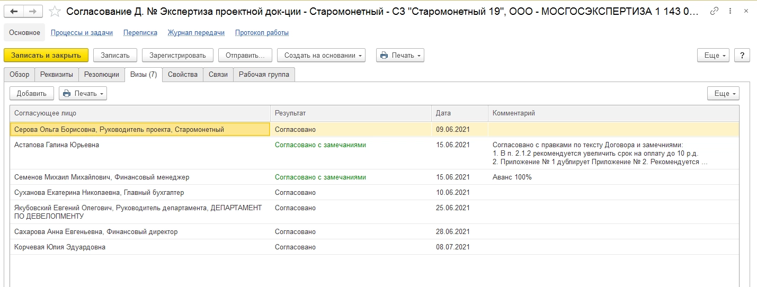Switch to the Реквизиты tab
Viewport: 757px width, 287px height.
tap(57, 75)
